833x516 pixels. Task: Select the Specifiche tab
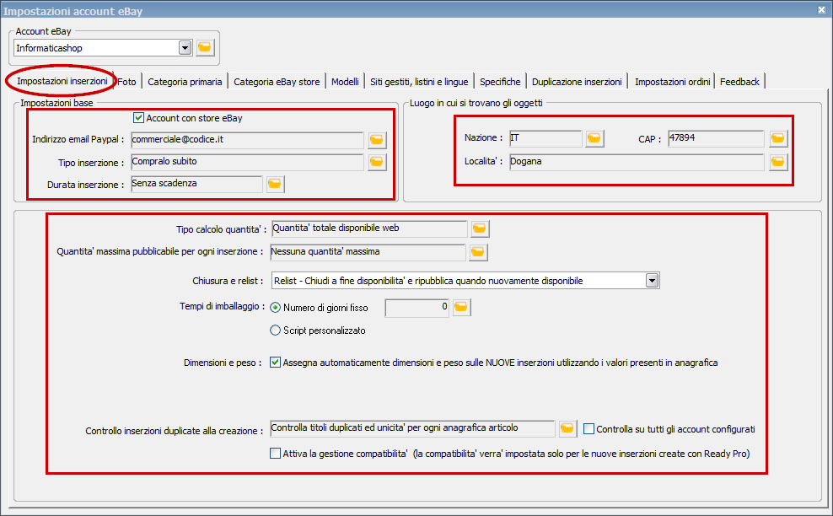[x=500, y=82]
